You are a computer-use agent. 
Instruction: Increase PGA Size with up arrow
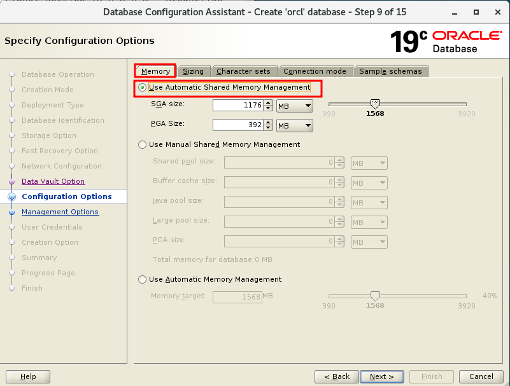pos(268,122)
